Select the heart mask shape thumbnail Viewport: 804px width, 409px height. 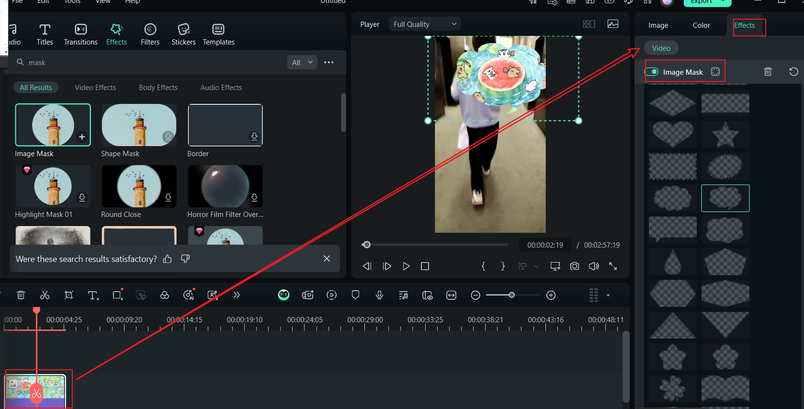coord(672,134)
